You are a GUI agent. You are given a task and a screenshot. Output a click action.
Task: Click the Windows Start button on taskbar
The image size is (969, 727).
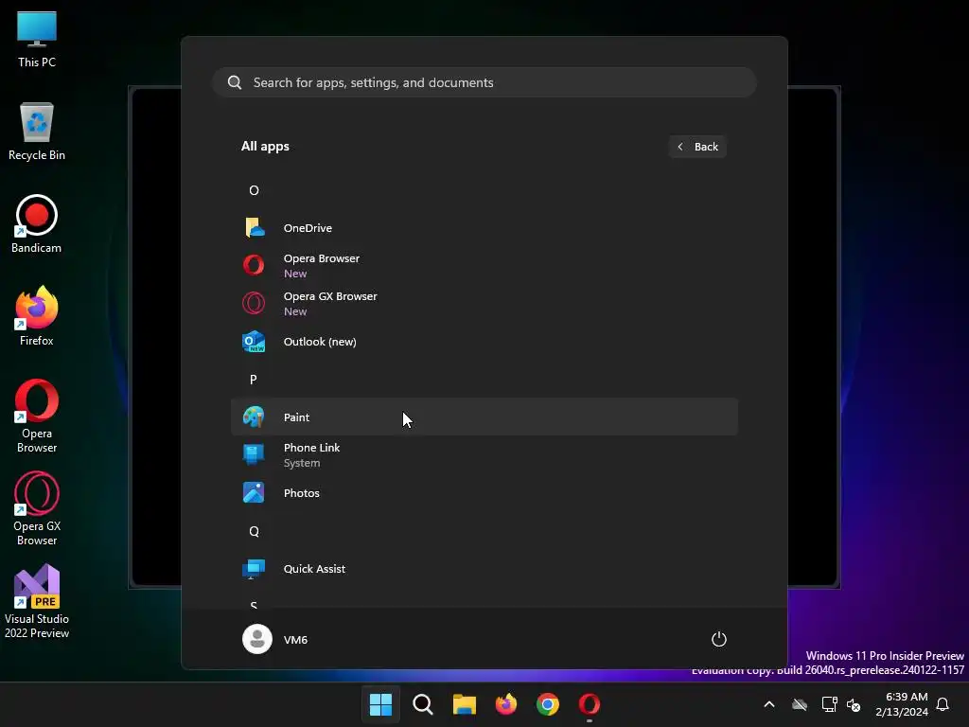(x=380, y=704)
